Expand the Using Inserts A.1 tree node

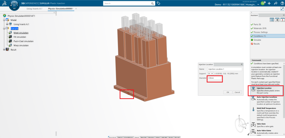coord(7,24)
